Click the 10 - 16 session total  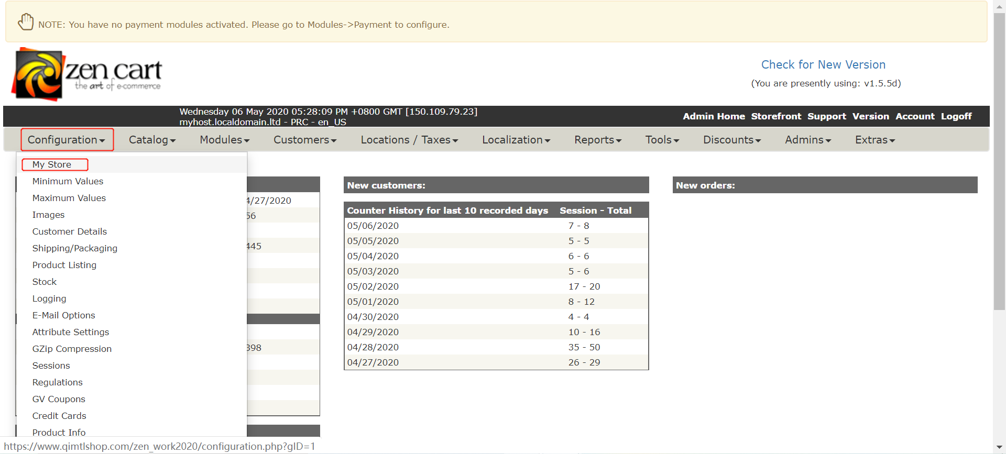584,332
